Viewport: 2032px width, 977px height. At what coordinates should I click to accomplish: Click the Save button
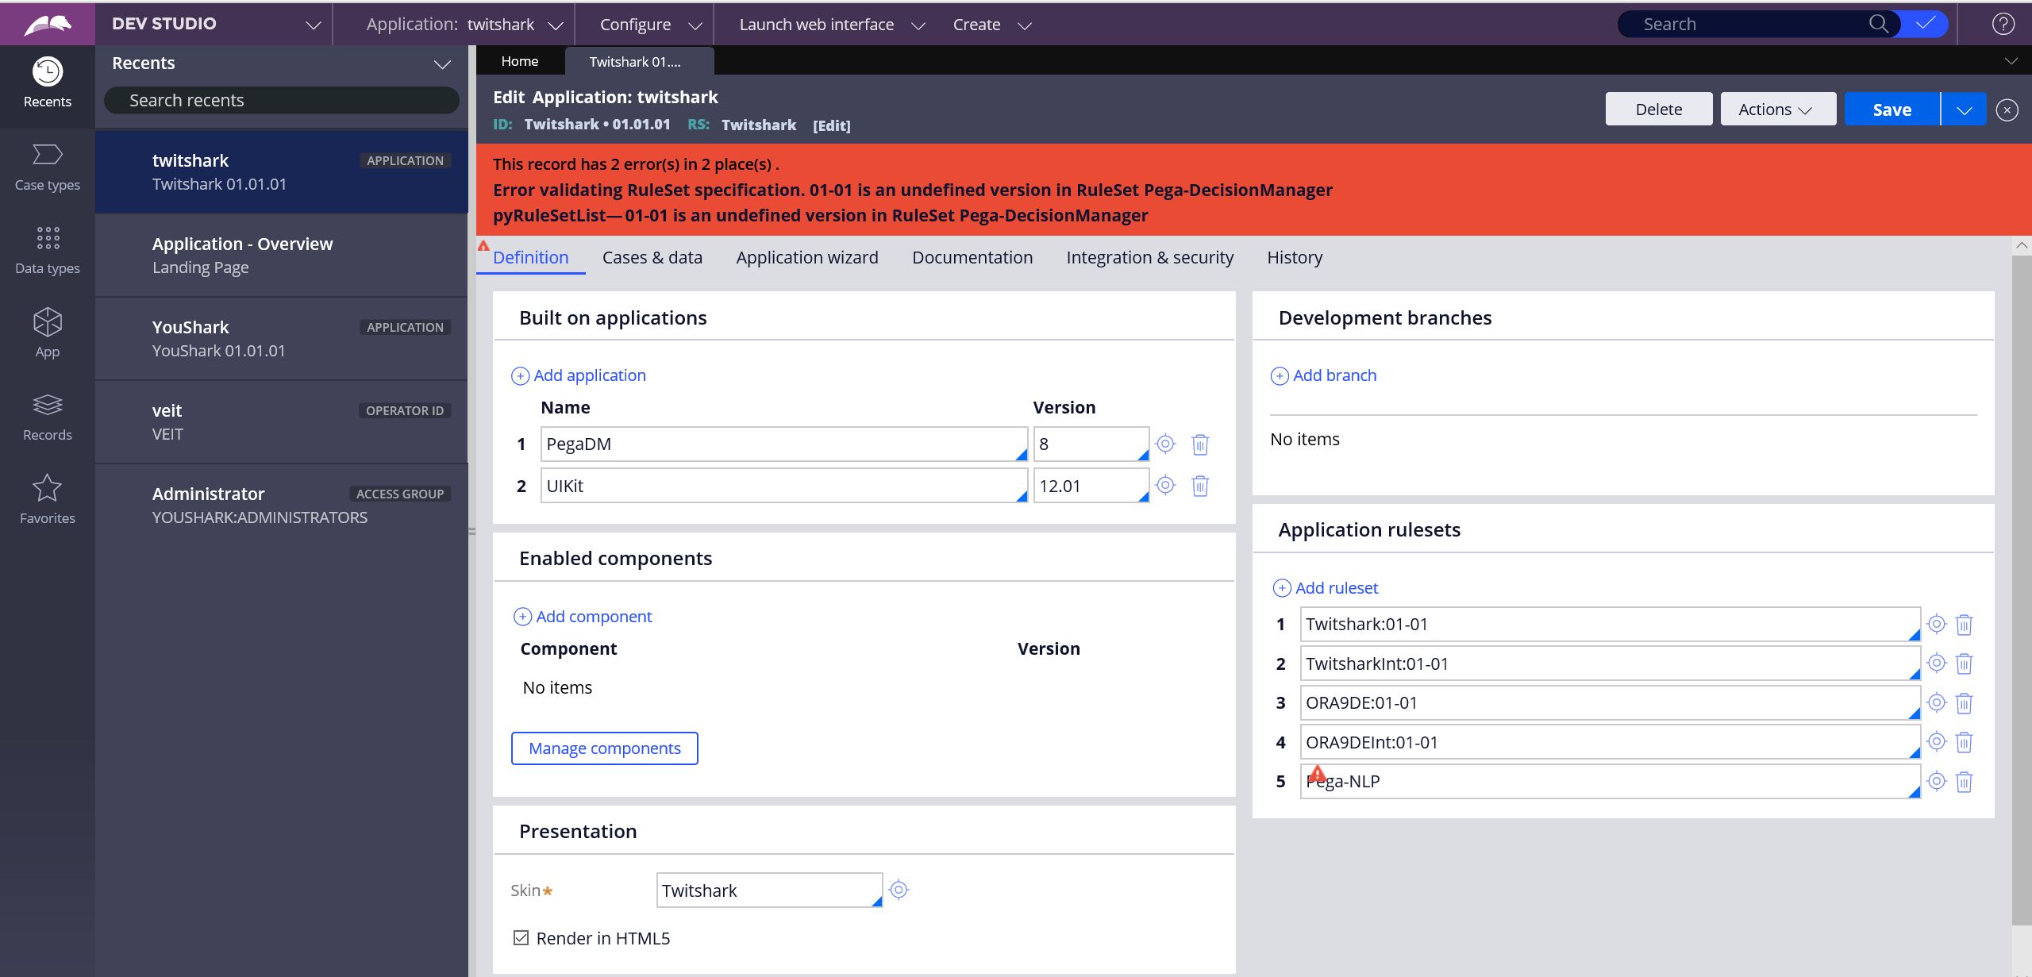(1892, 110)
